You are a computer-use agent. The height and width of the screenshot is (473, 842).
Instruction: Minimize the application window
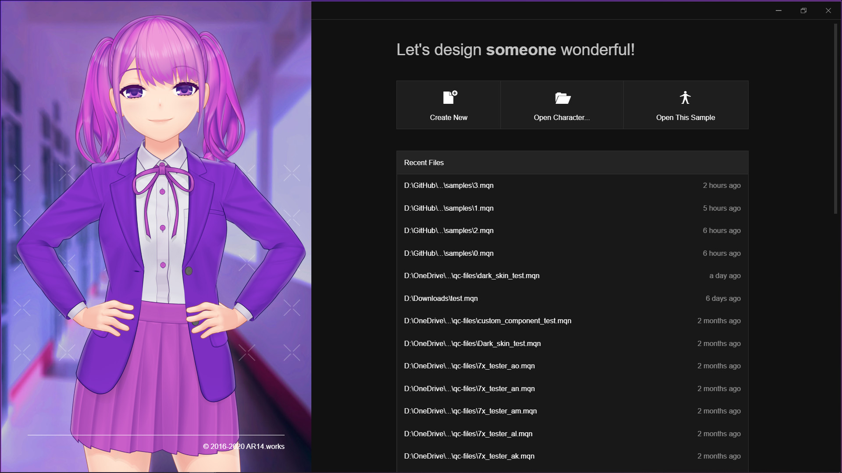778,11
